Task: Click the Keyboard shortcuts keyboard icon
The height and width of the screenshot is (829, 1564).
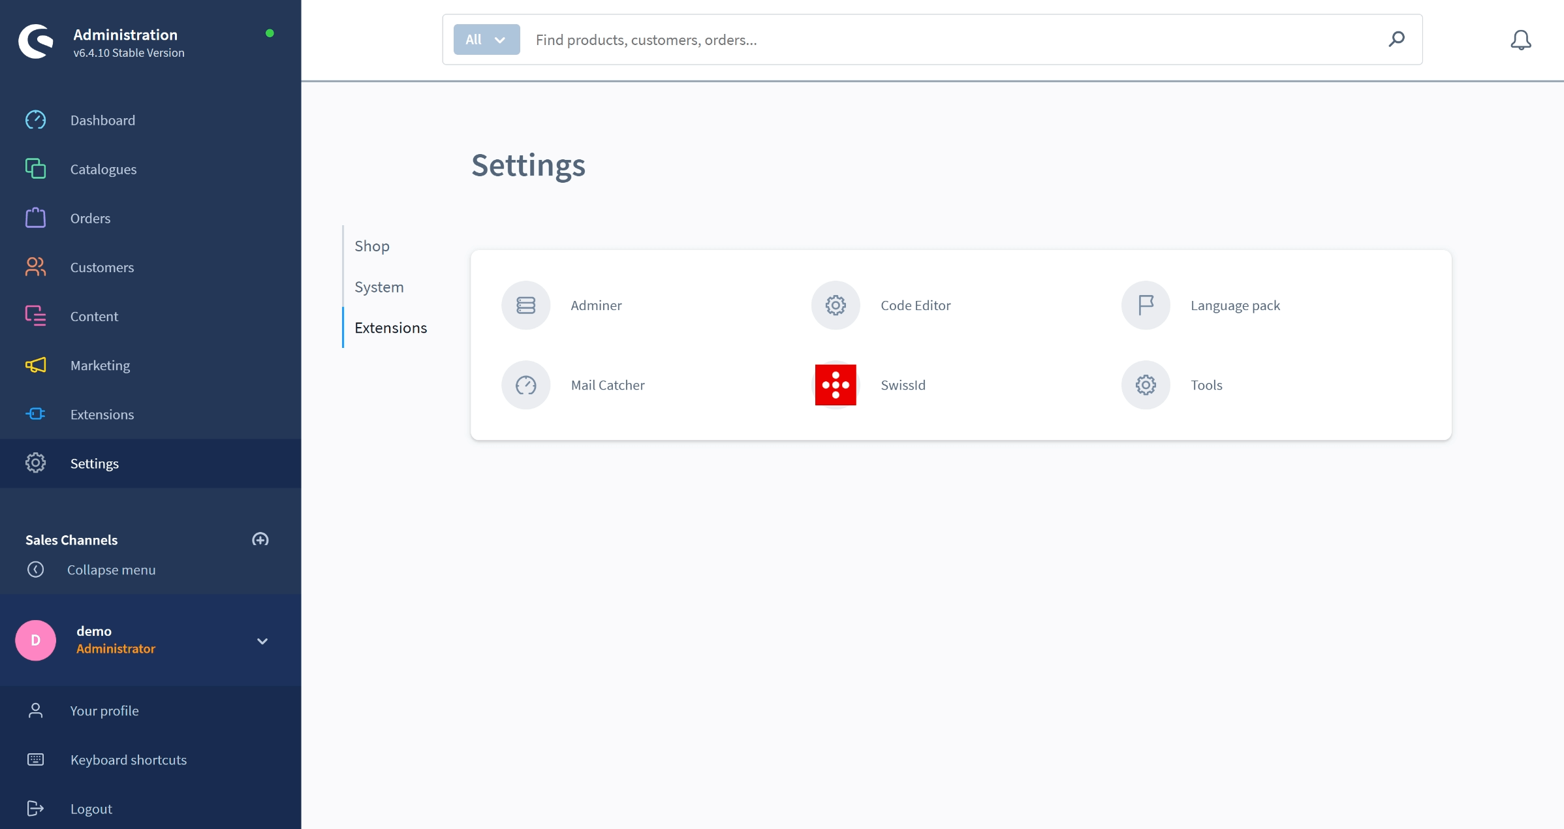Action: 35,759
